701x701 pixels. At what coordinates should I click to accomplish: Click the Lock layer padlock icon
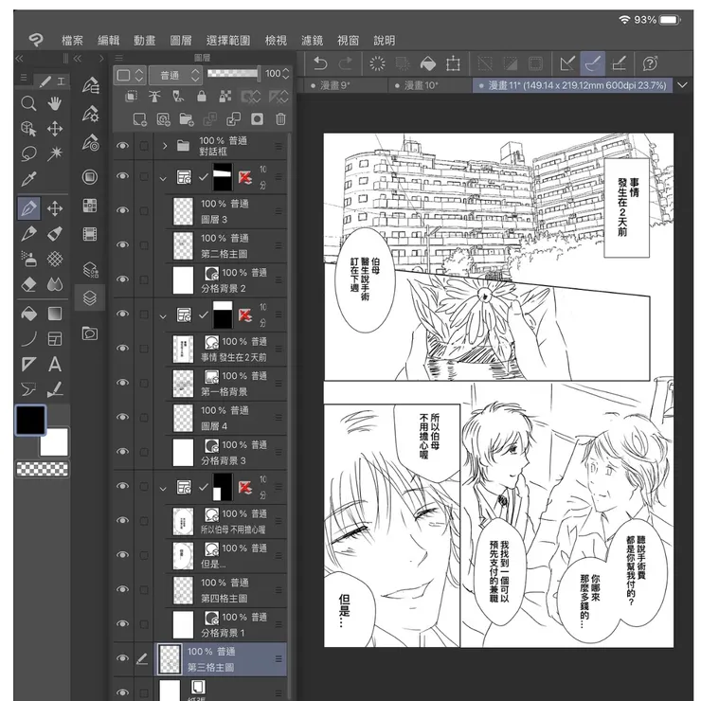coord(202,96)
